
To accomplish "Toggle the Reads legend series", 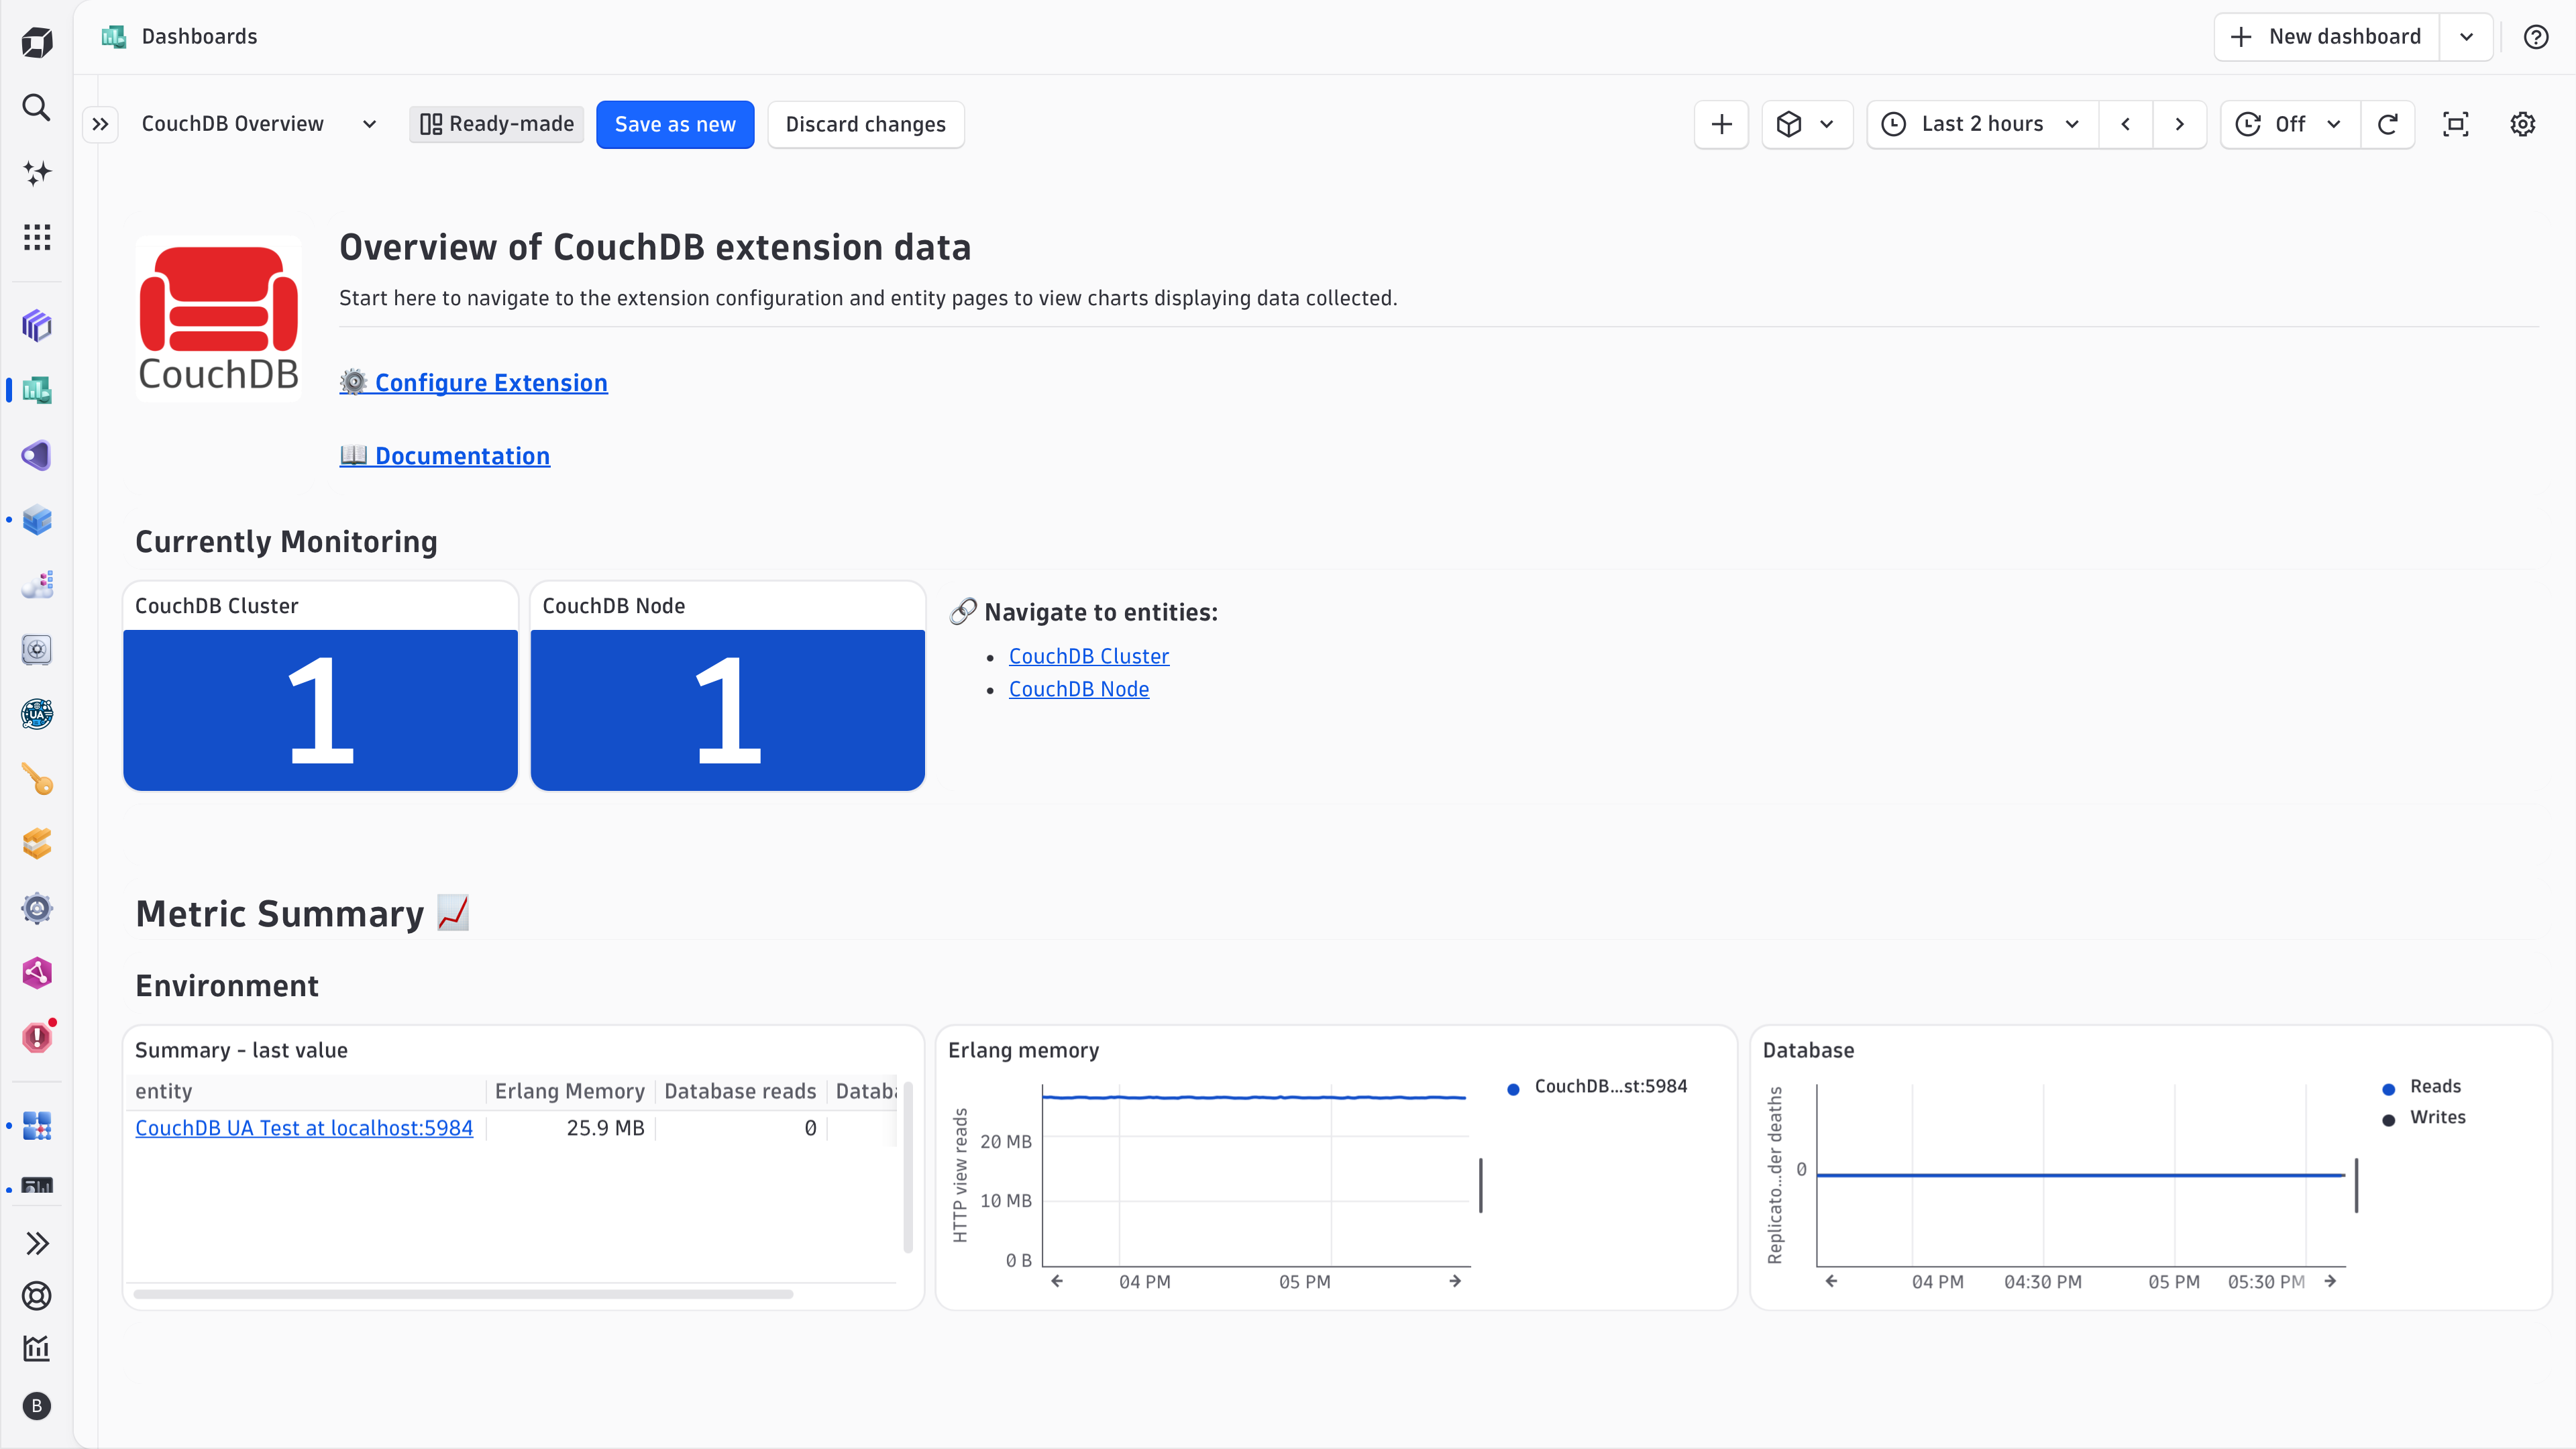I will [x=2422, y=1087].
